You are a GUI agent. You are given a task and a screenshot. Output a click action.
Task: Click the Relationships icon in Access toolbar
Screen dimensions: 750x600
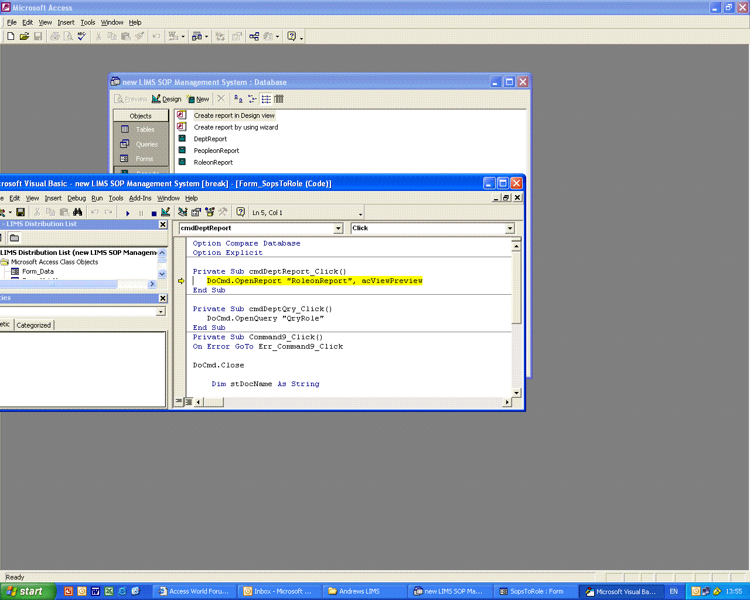254,36
